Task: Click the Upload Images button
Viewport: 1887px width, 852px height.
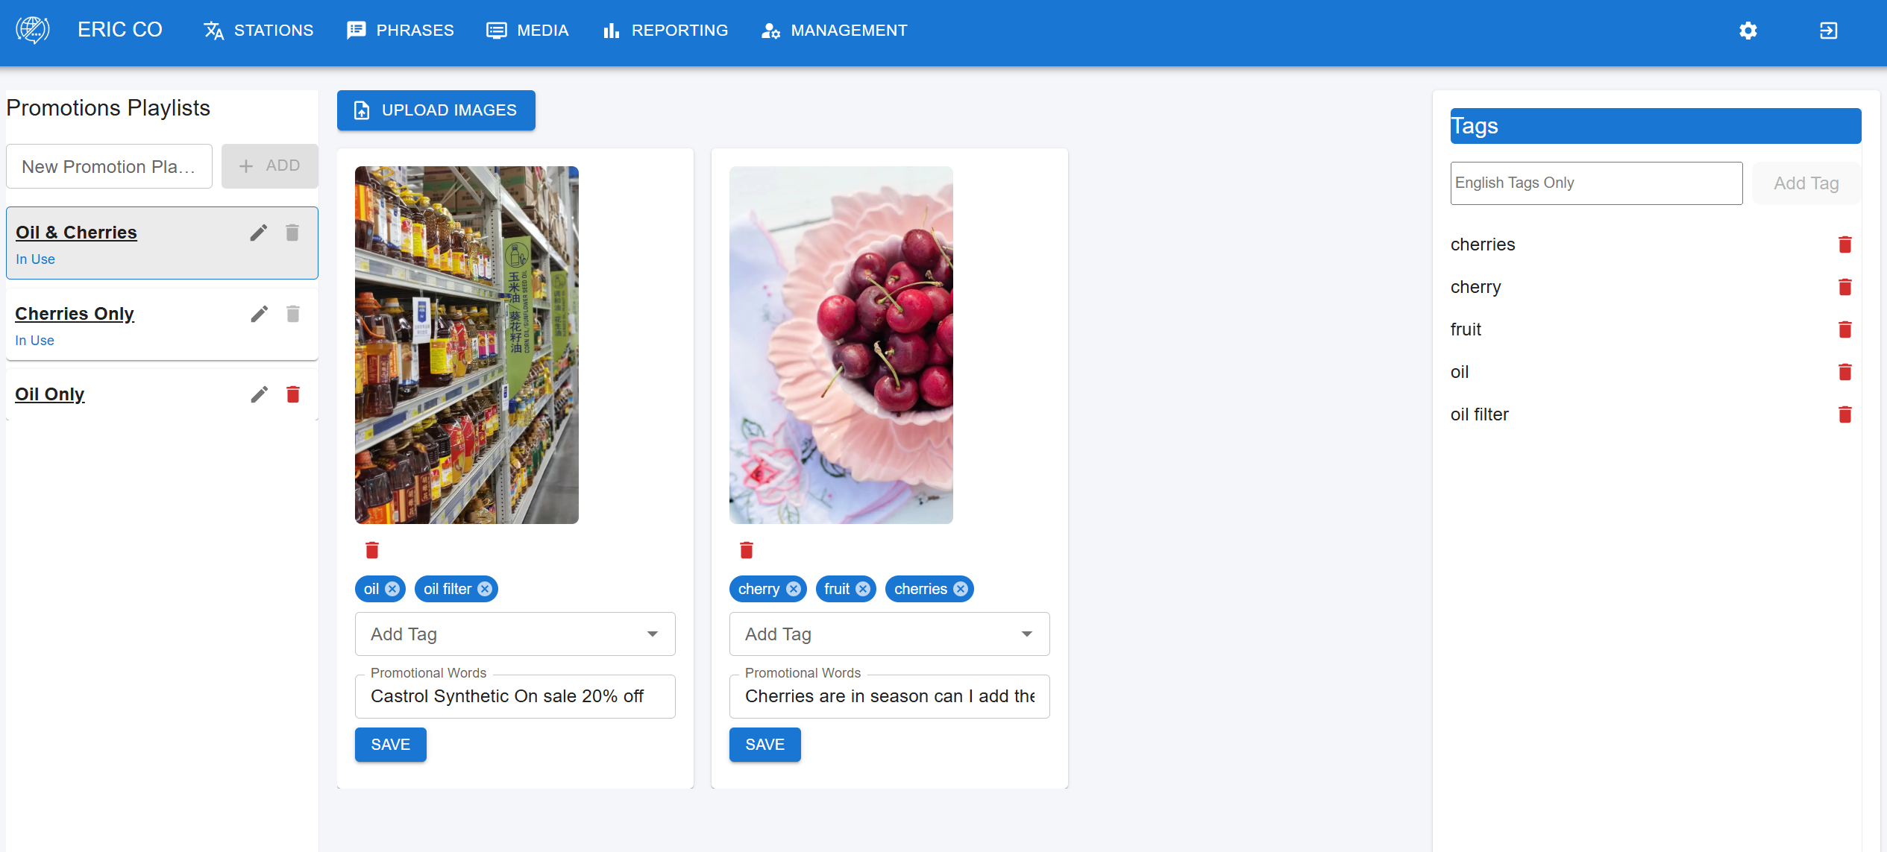Action: click(x=436, y=110)
